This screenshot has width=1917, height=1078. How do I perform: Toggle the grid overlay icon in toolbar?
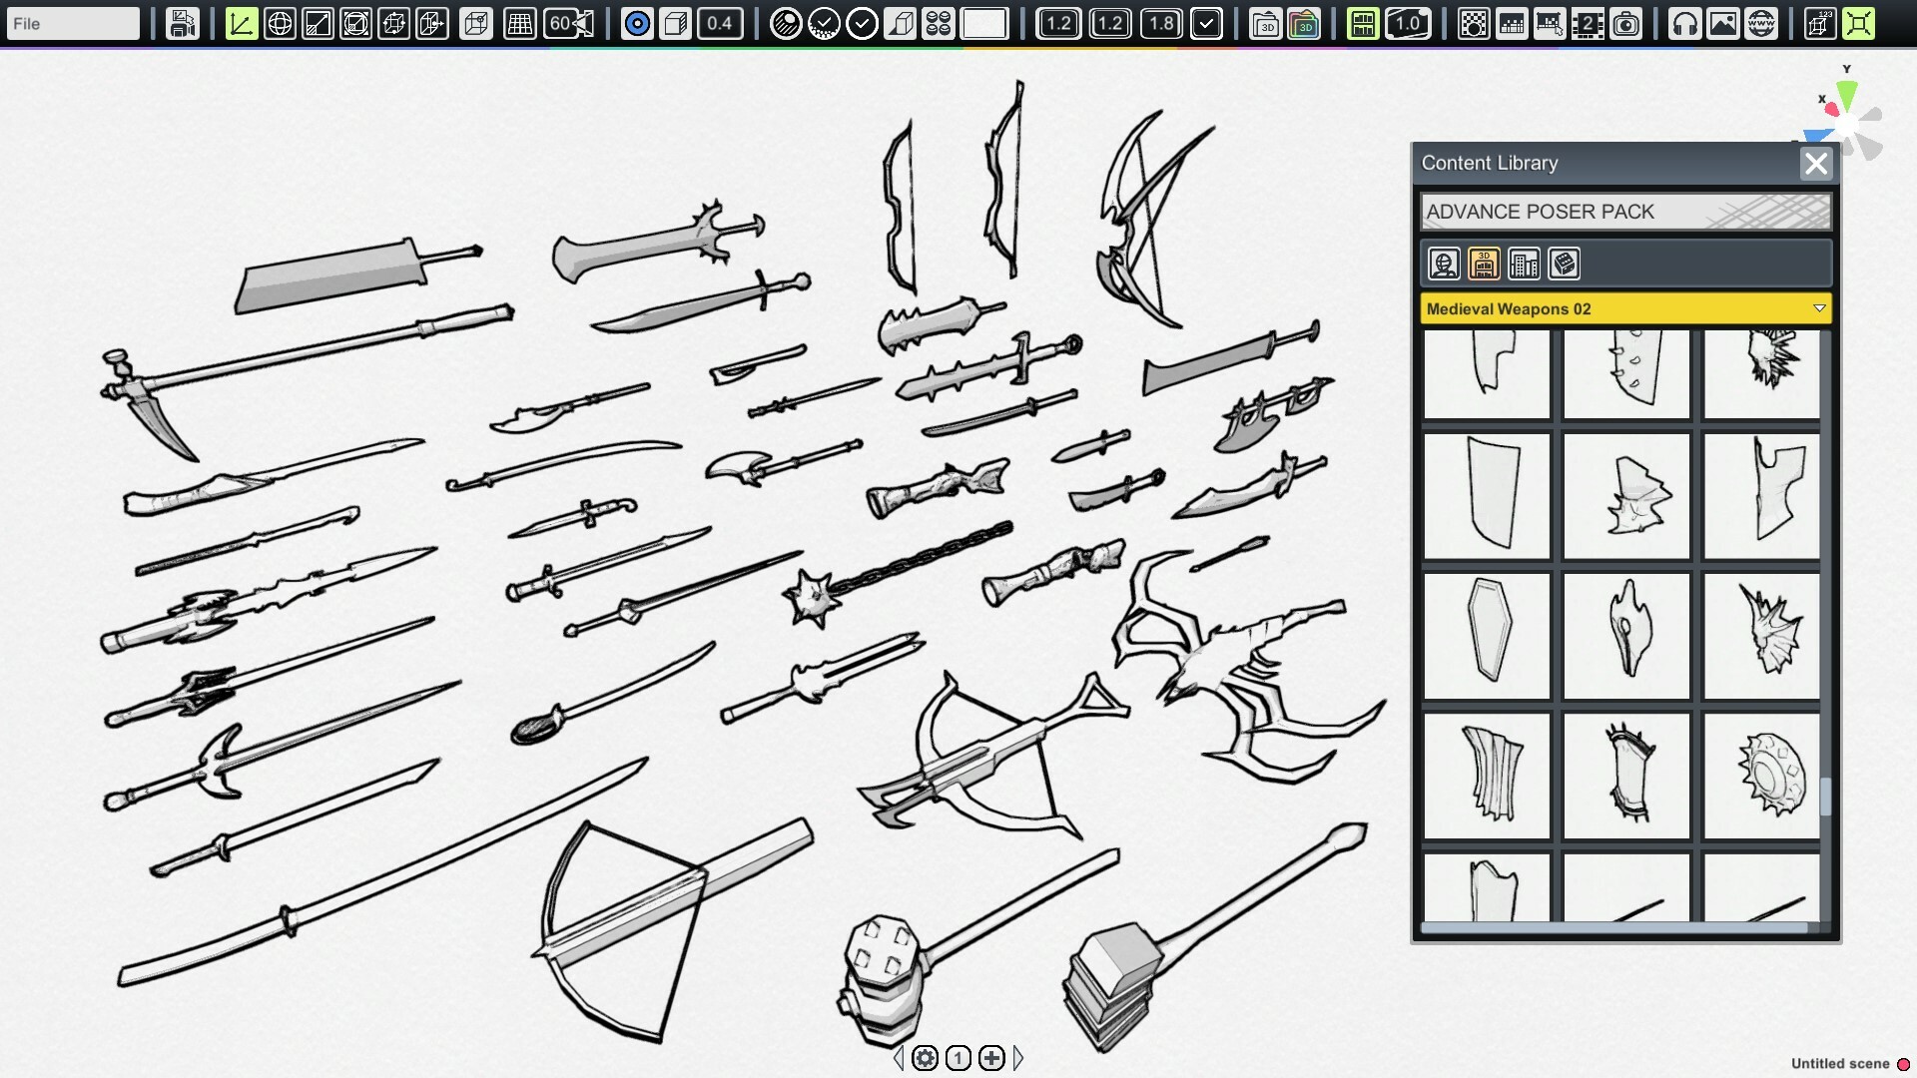point(519,23)
